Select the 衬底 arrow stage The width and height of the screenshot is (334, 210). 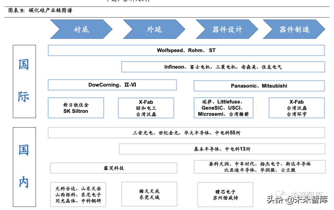[81, 29]
